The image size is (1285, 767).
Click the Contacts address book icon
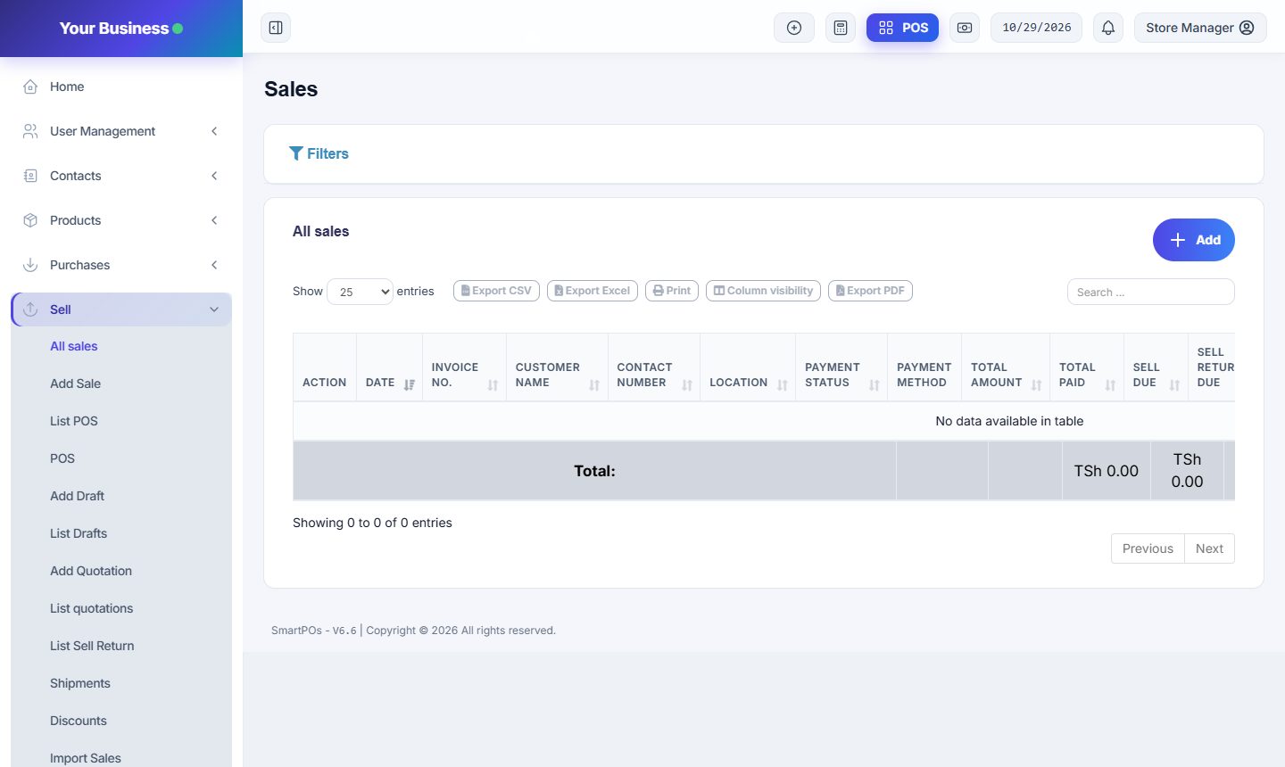click(x=30, y=176)
